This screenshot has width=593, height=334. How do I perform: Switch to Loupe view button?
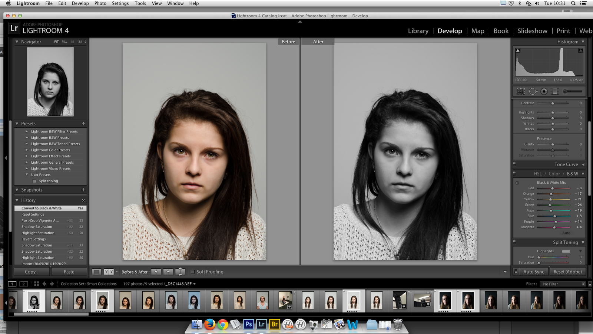[96, 272]
